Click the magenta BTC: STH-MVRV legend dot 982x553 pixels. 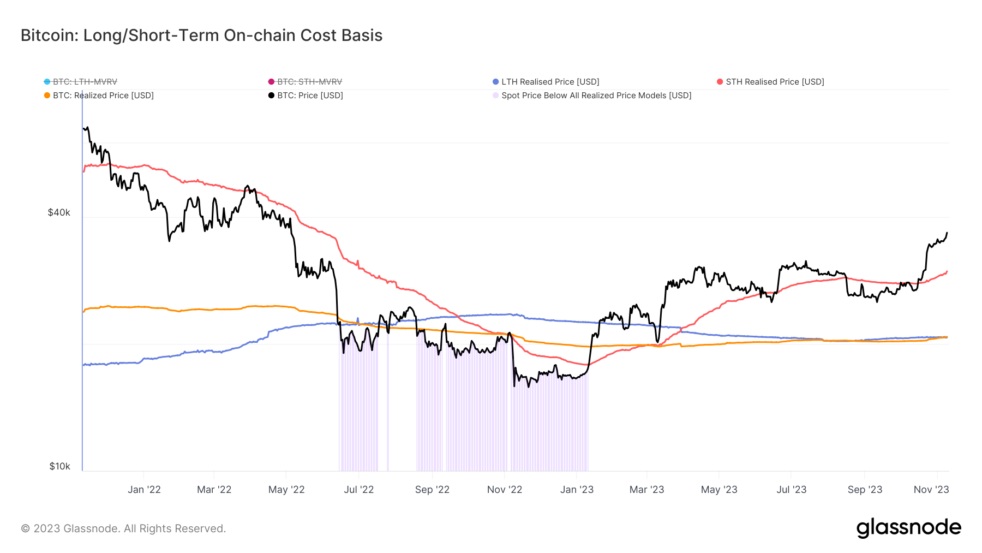point(271,82)
